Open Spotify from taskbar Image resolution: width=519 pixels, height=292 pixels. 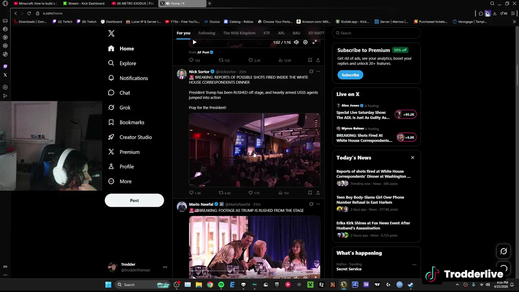221,285
